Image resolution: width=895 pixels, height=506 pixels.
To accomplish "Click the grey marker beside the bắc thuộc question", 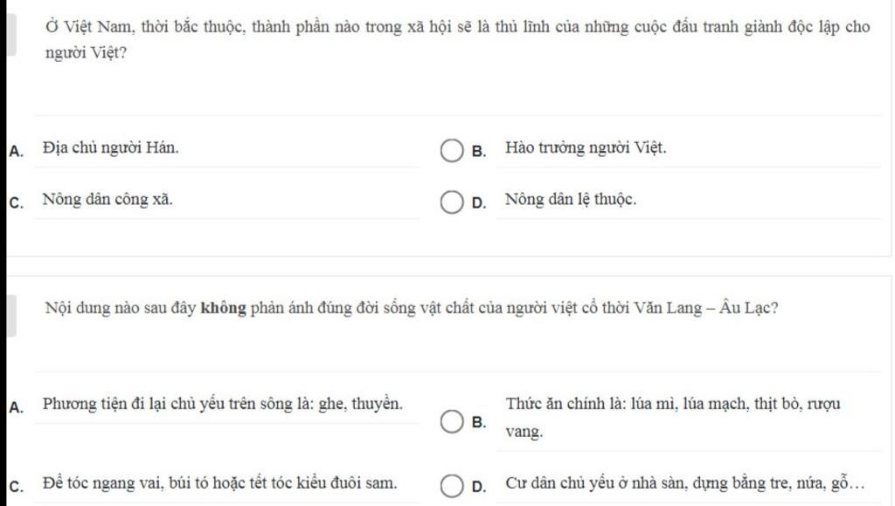I will pyautogui.click(x=11, y=34).
